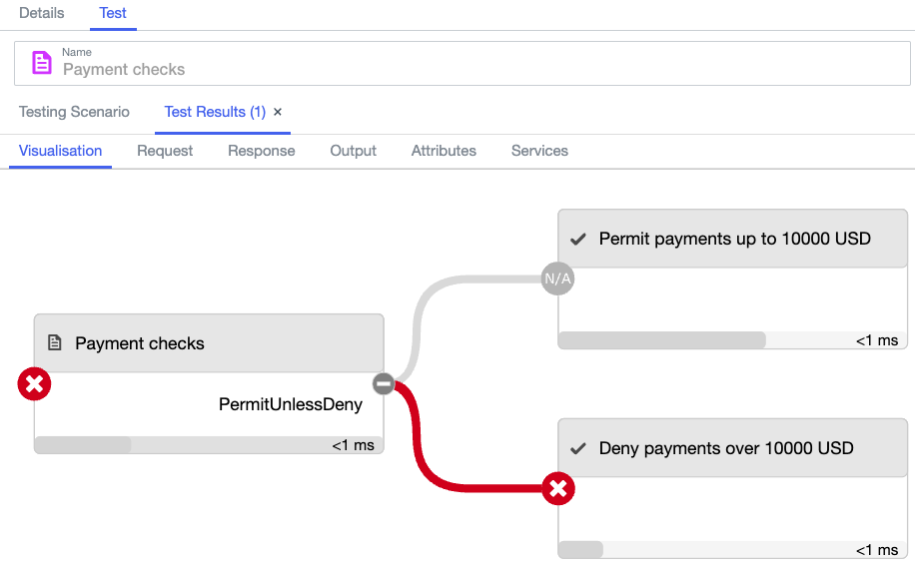The width and height of the screenshot is (915, 565).
Task: Collapse the Payment checks node with minus icon
Action: click(x=384, y=383)
